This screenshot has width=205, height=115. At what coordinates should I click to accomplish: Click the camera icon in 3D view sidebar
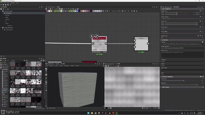pos(46,69)
